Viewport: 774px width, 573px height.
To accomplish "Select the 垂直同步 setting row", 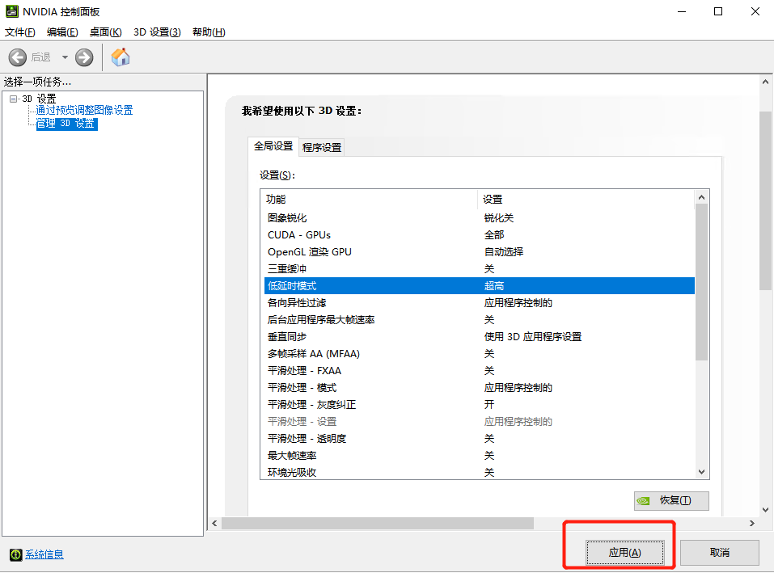I will coord(480,337).
